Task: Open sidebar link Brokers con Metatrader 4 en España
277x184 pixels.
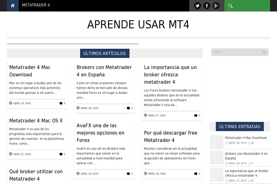Action: click(x=246, y=156)
